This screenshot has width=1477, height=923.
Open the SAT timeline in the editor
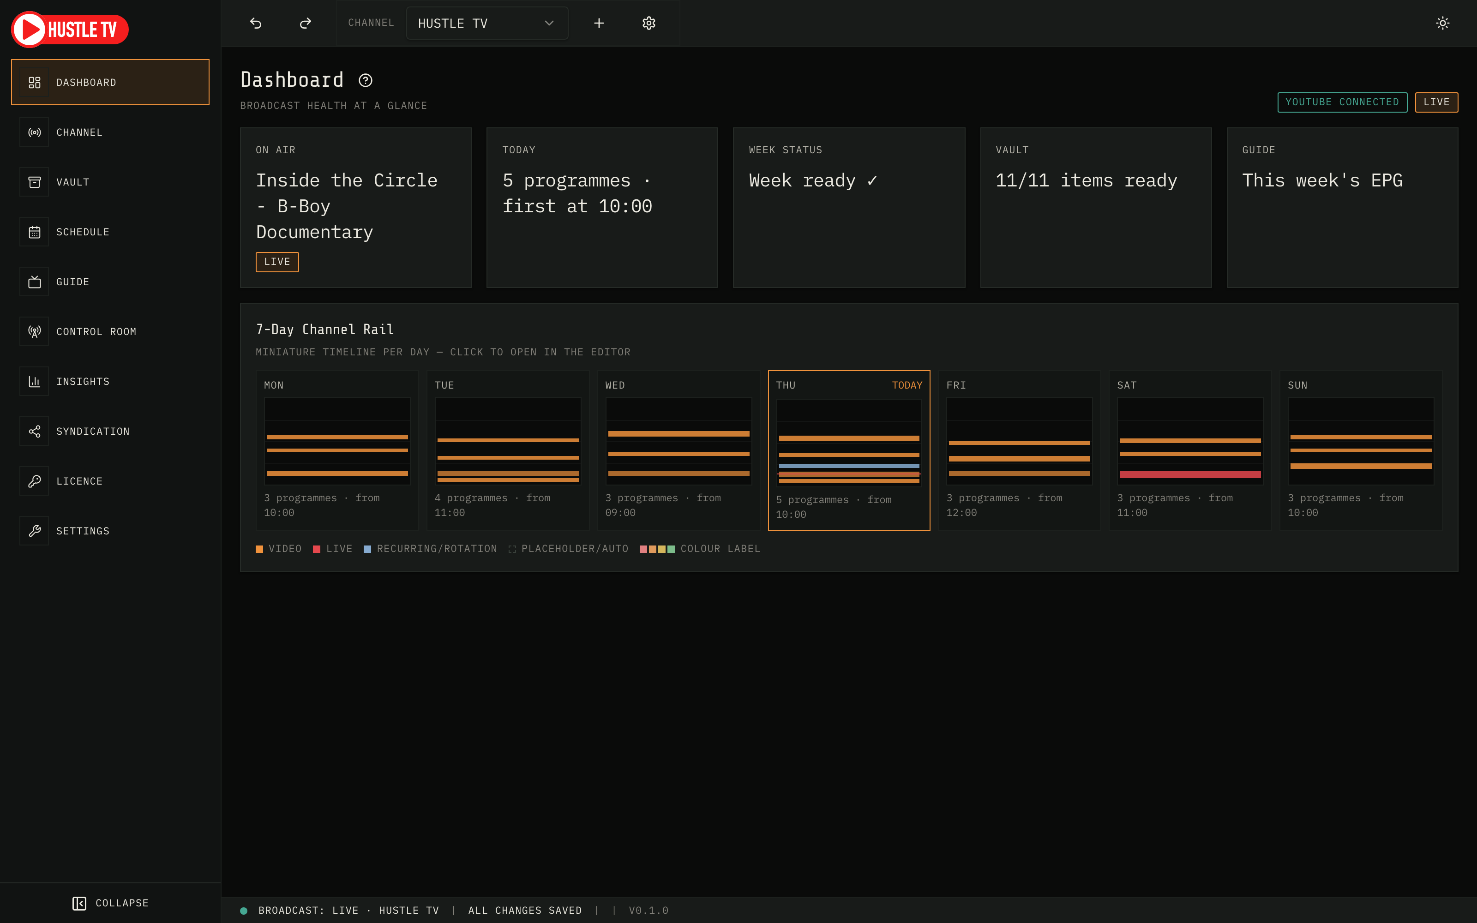point(1190,450)
